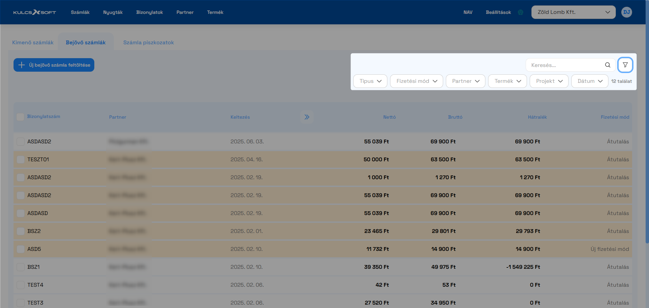This screenshot has width=649, height=308.
Task: Open the Típus filter dropdown
Action: pyautogui.click(x=370, y=81)
